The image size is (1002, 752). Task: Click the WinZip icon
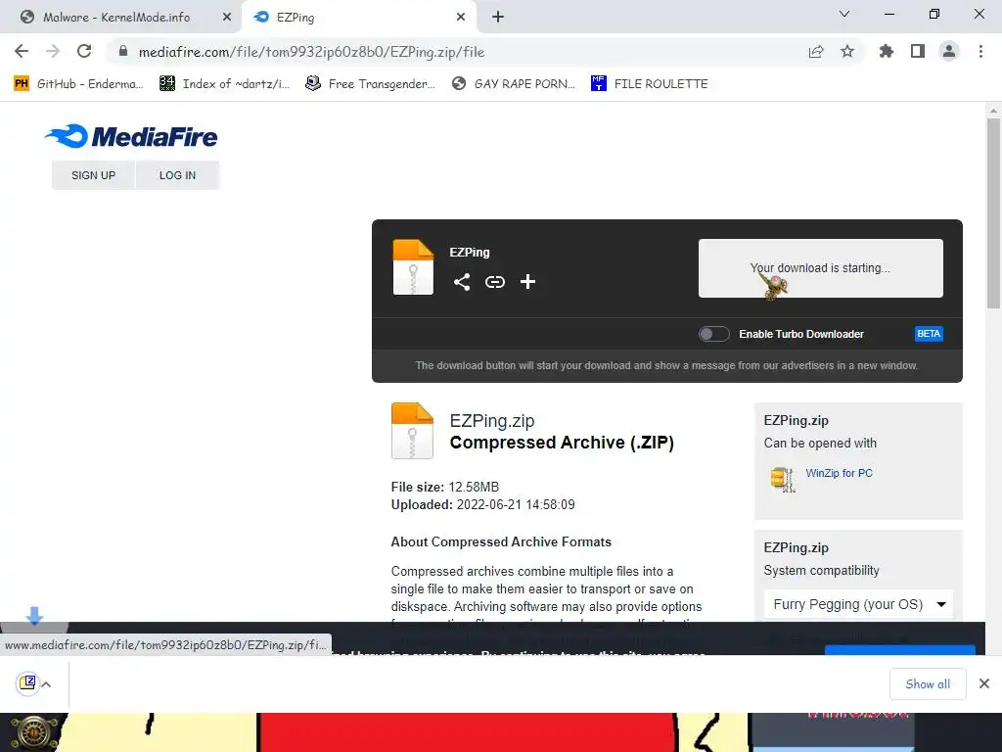(782, 479)
